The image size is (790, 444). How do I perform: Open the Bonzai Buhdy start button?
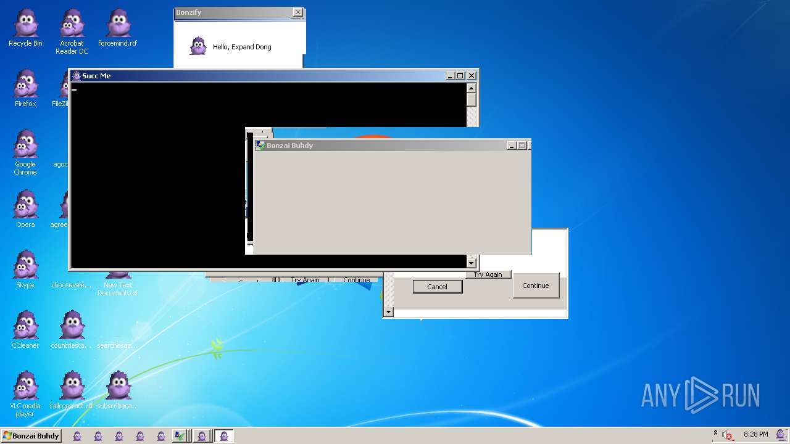(x=31, y=435)
